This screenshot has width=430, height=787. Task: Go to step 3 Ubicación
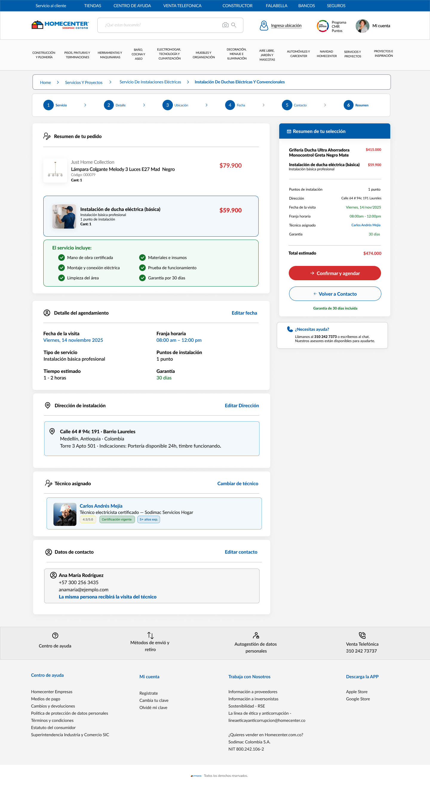(175, 105)
